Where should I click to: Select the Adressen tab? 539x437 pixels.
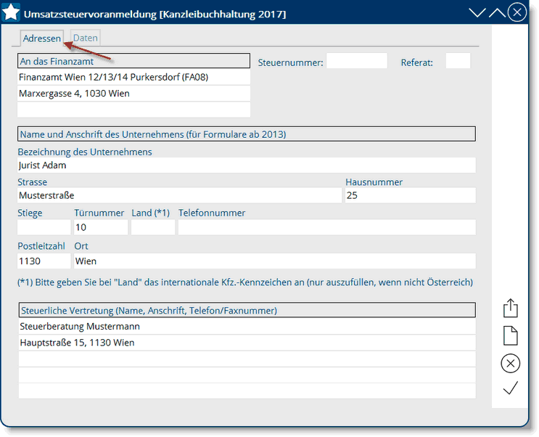(x=41, y=38)
